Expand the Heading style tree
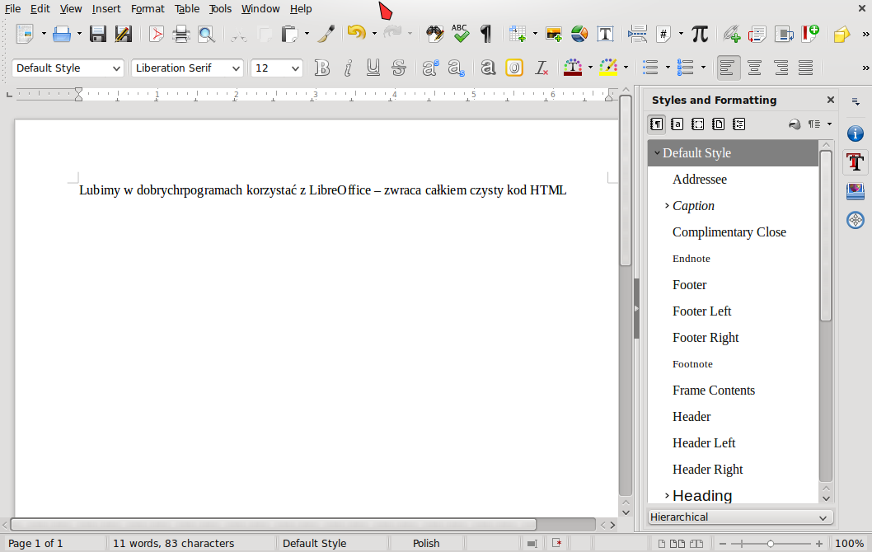 (x=667, y=495)
